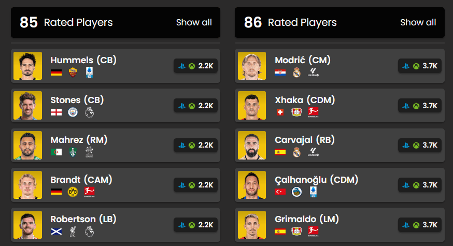The height and width of the screenshot is (246, 453).
Task: Click the Switzerland flag under Xhaka
Action: (x=280, y=112)
